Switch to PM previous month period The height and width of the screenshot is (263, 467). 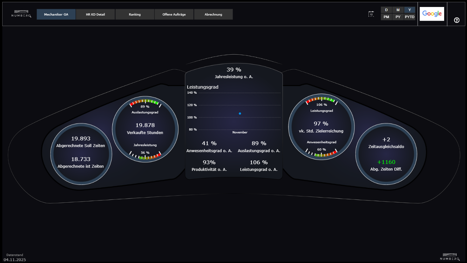[386, 17]
